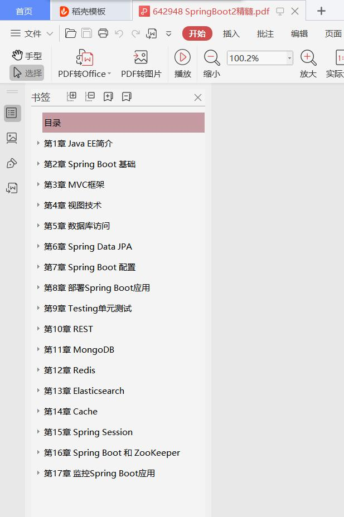The height and width of the screenshot is (517, 344).
Task: Open bookmark 第16章 Spring Boot 和 ZooKeeper
Action: (x=112, y=453)
